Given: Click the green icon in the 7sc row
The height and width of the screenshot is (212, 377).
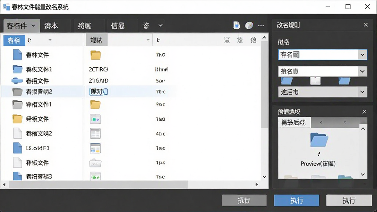Looking at the screenshot, I should [95, 176].
